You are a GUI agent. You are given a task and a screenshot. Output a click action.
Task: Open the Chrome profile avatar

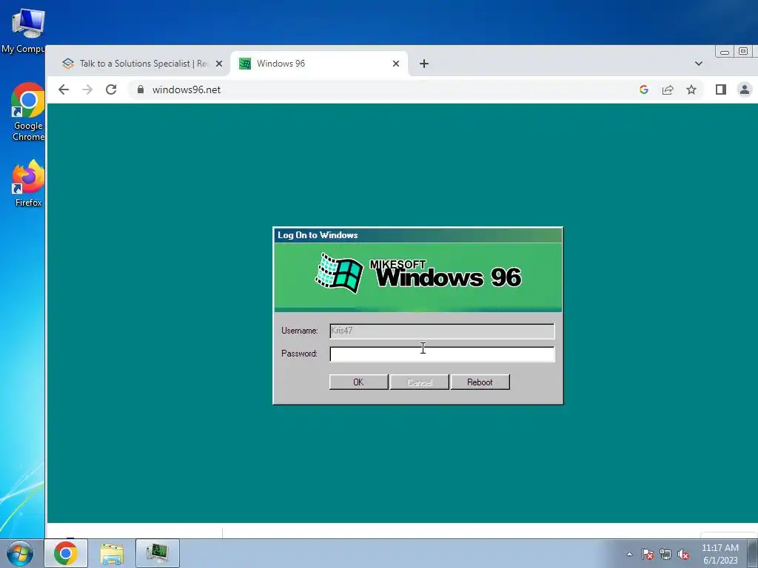click(x=745, y=89)
